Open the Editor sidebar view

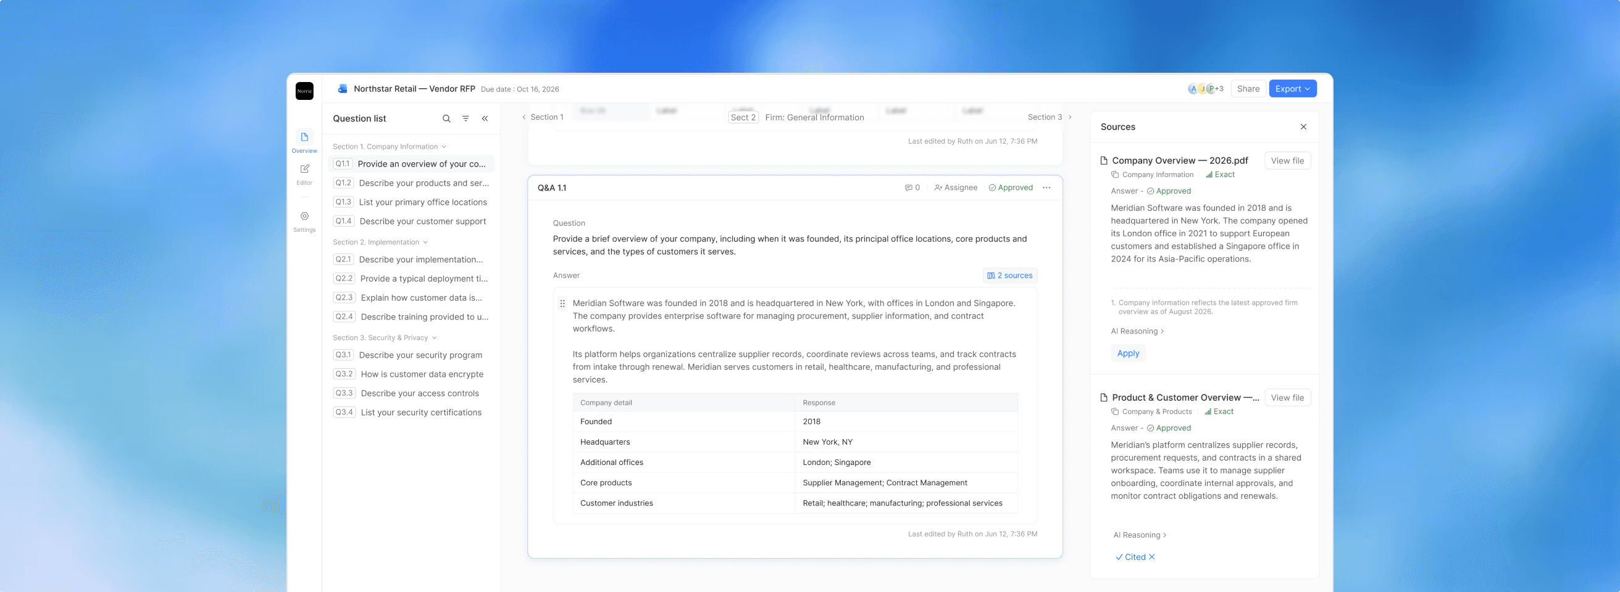(x=304, y=174)
